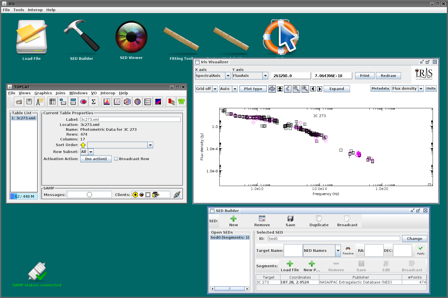448x298 pixels.
Task: Click the Plot type button
Action: tap(253, 89)
